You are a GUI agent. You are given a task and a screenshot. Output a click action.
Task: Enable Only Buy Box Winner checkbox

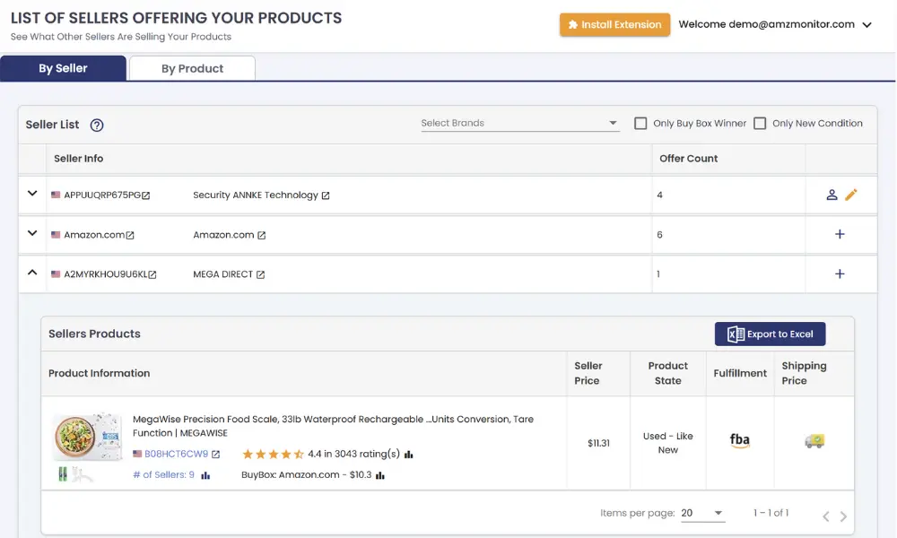click(640, 123)
